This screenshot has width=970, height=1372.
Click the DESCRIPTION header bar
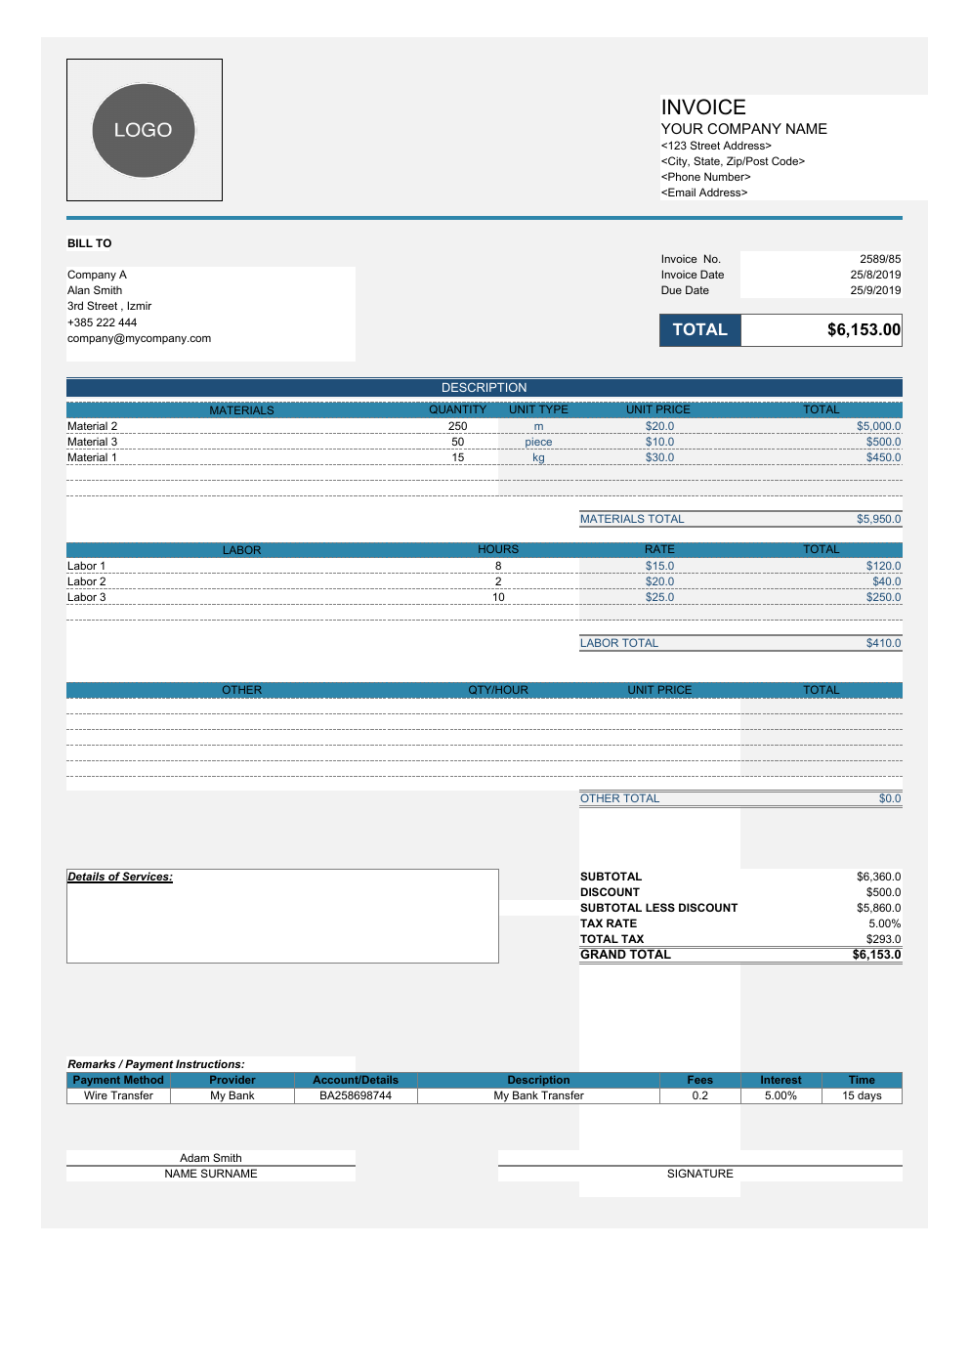pos(484,388)
